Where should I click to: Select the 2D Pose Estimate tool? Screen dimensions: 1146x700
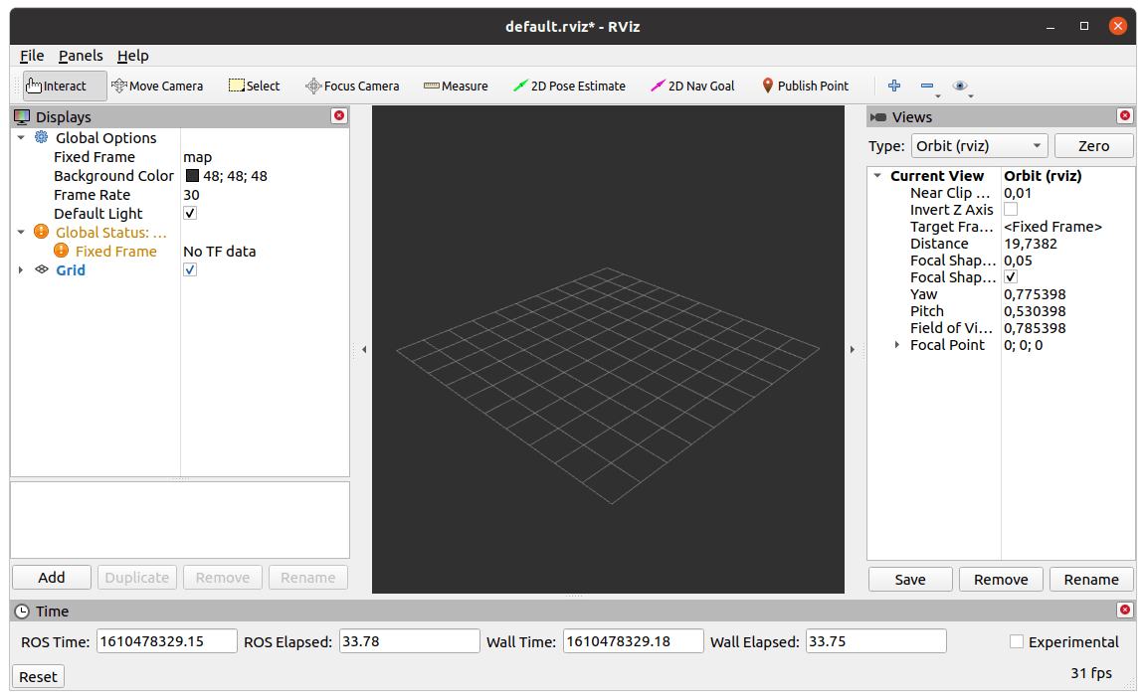tap(569, 87)
